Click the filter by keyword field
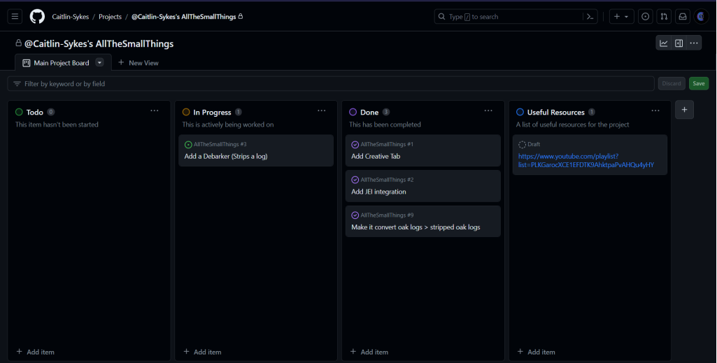 329,84
